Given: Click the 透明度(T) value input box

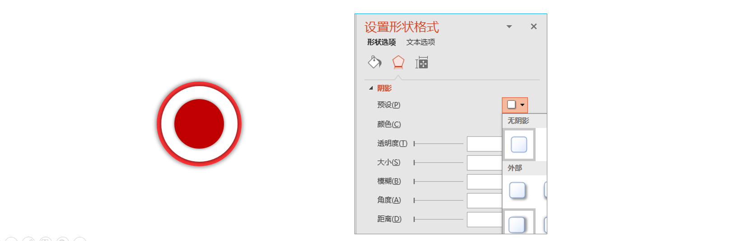Looking at the screenshot, I should (x=485, y=144).
